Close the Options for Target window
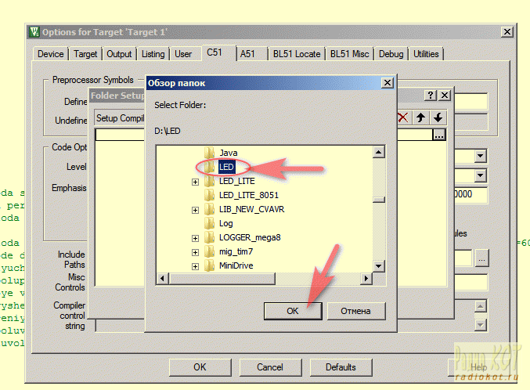Screen dimensions: 530x390 pyautogui.click(x=507, y=32)
